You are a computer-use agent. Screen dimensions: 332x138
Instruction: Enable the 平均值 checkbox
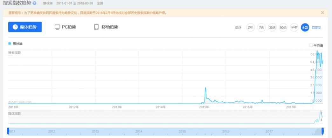pos(311,45)
